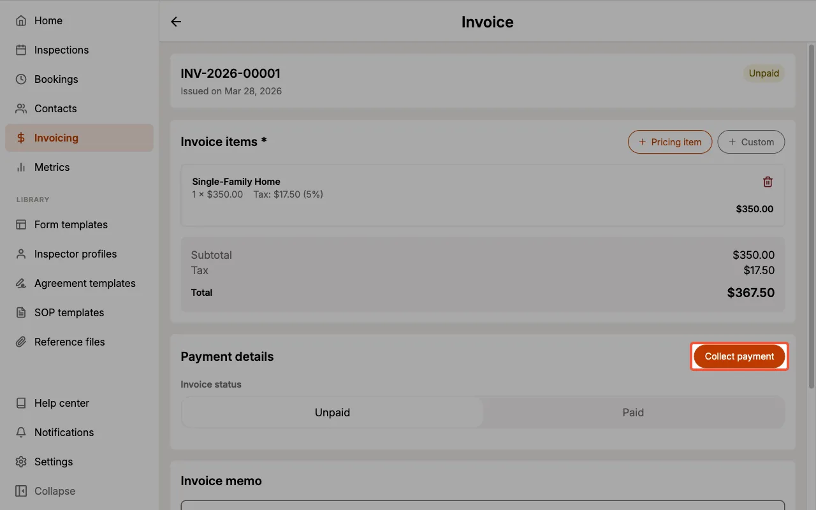Open Agreement templates
The height and width of the screenshot is (510, 816).
pos(79,283)
